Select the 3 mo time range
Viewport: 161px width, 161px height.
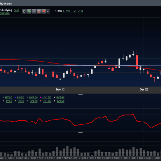(58, 11)
